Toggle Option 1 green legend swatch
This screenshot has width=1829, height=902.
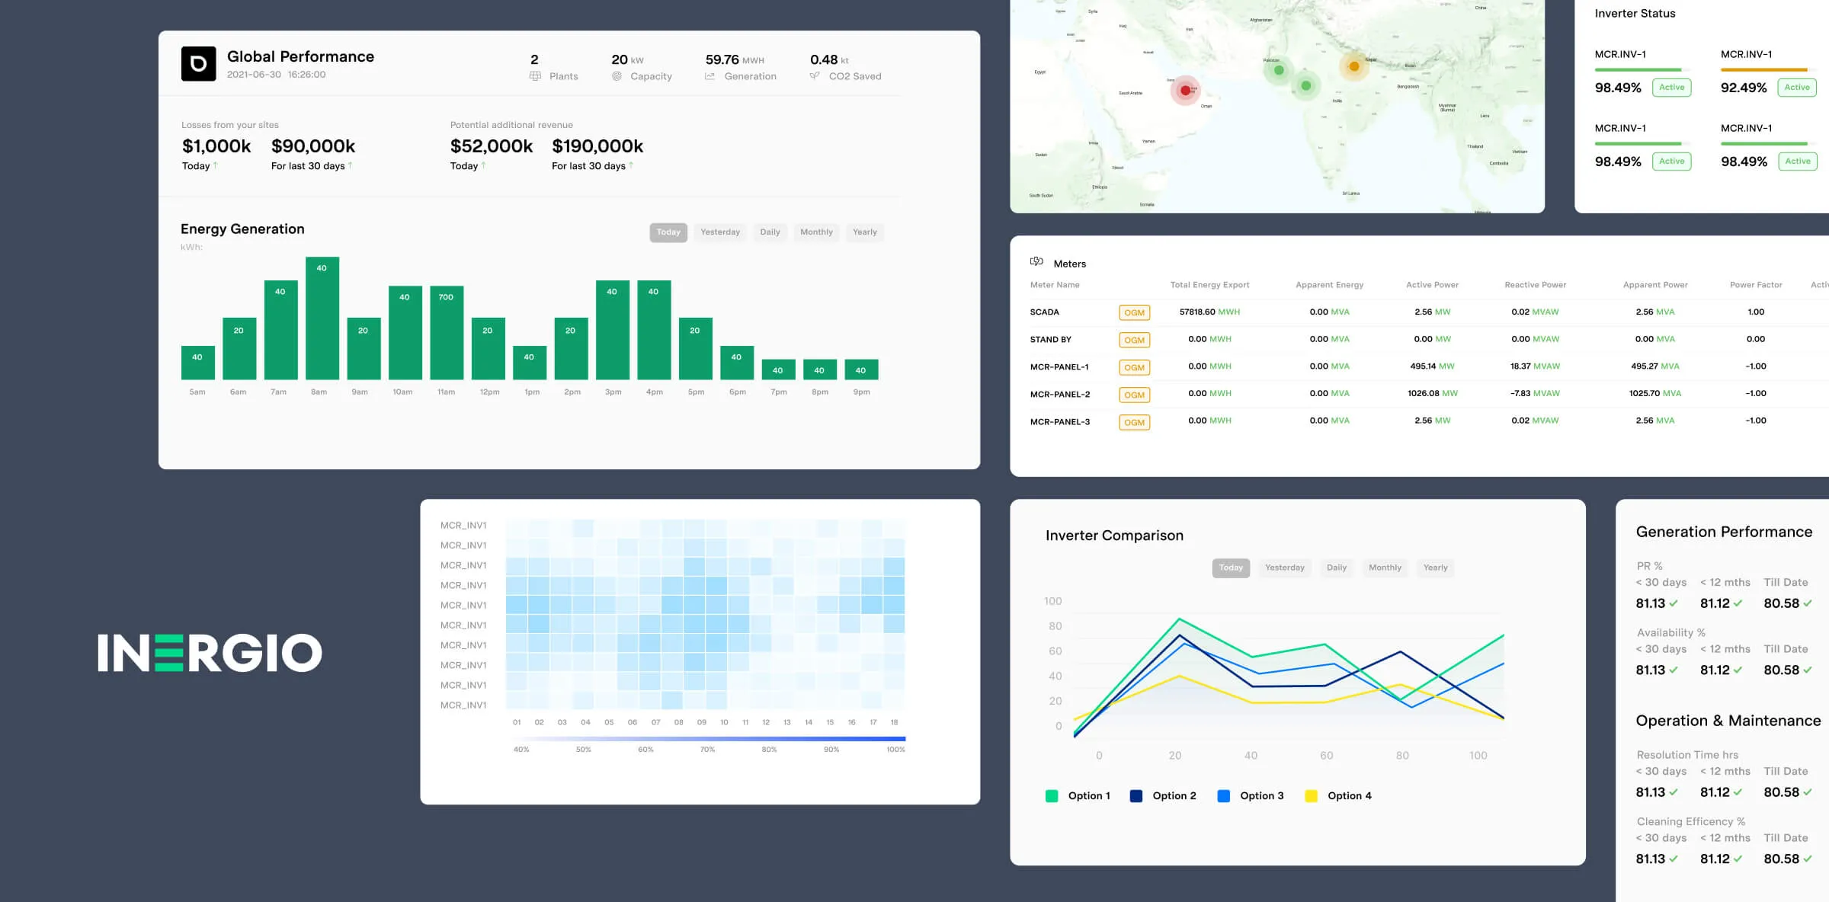(1052, 796)
